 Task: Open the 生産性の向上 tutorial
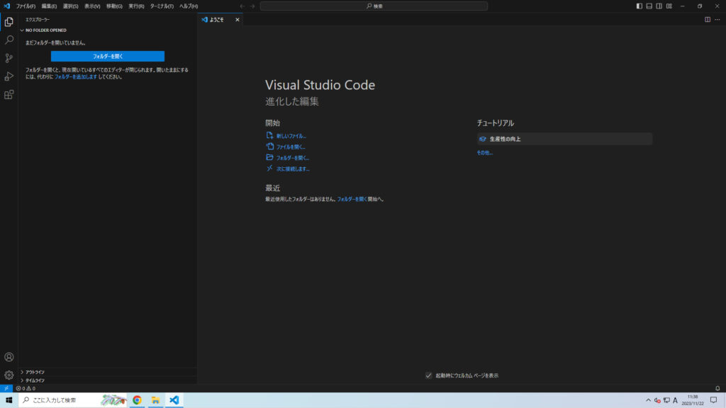tap(565, 139)
